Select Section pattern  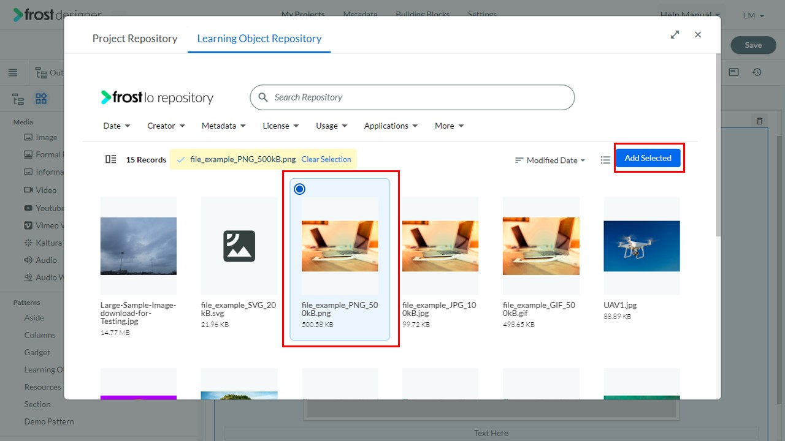pyautogui.click(x=37, y=404)
